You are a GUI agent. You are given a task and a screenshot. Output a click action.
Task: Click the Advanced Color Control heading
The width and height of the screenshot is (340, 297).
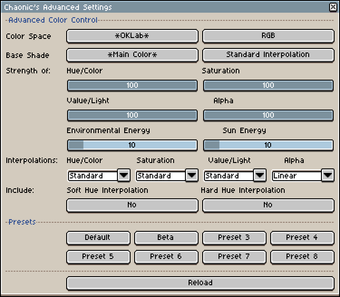click(53, 20)
